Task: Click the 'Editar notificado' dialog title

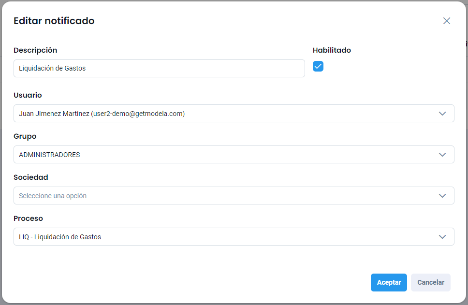Action: [54, 21]
